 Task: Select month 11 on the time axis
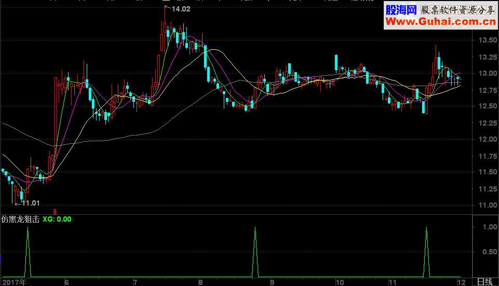tap(393, 282)
